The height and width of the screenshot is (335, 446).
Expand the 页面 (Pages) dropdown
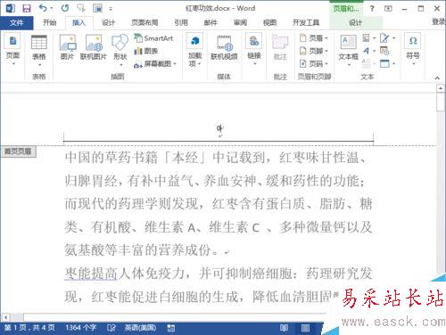click(12, 49)
